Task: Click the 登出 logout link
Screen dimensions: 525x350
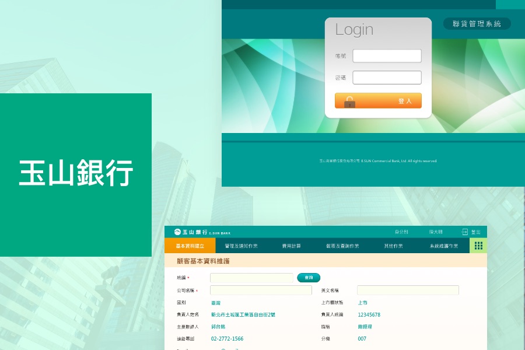Action: point(476,232)
